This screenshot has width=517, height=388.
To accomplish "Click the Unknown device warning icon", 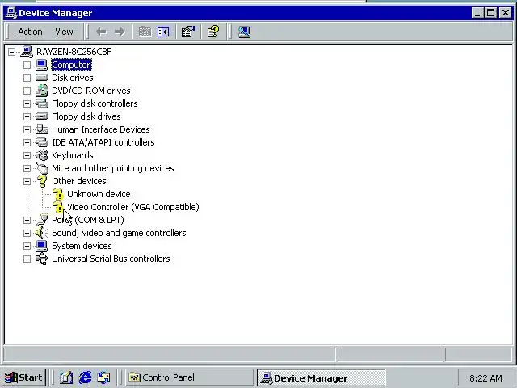I will 57,194.
